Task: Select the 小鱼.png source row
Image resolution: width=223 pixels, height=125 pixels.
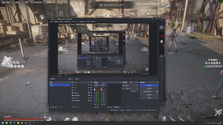Action: pos(82,93)
